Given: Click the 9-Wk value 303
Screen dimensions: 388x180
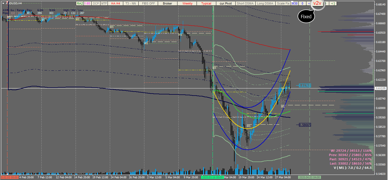Looking at the screenshot, I should (x=51, y=13).
